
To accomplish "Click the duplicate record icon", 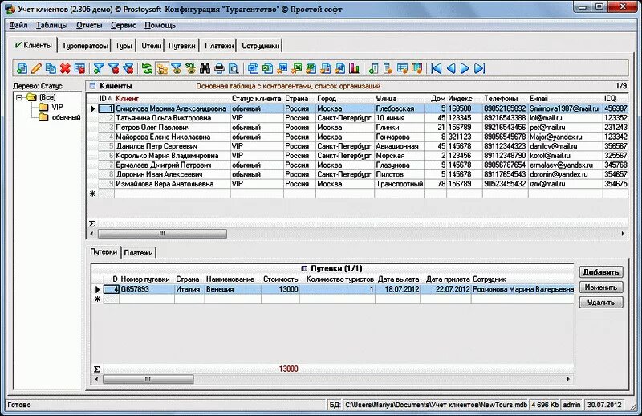I will pyautogui.click(x=51, y=68).
